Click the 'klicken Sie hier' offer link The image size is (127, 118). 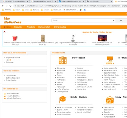coord(105,32)
